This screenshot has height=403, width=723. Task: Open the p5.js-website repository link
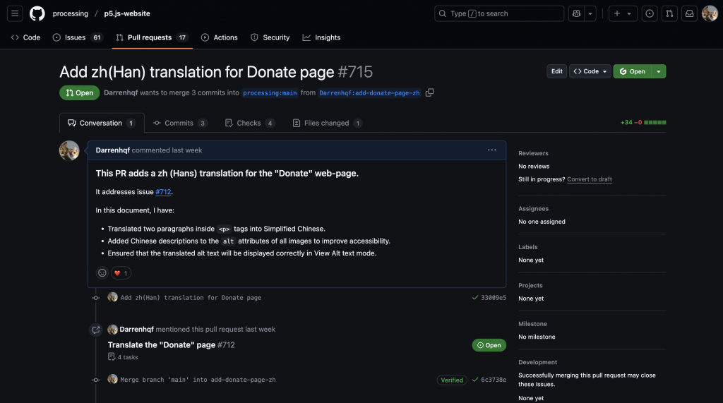pos(127,13)
